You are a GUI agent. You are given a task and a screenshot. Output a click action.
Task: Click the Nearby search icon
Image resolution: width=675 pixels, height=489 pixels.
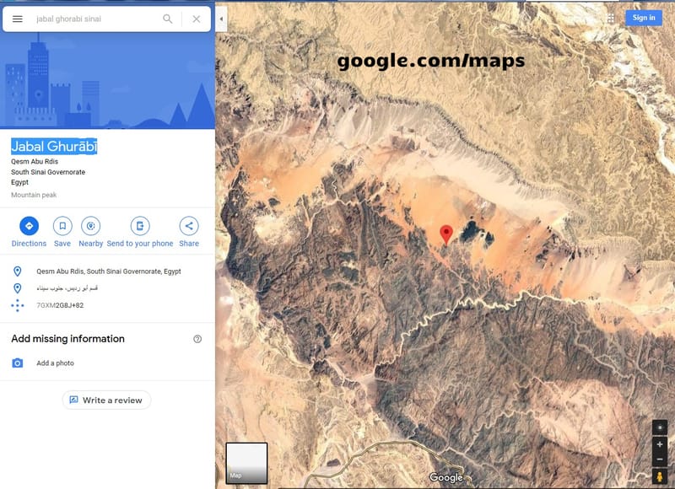point(89,225)
